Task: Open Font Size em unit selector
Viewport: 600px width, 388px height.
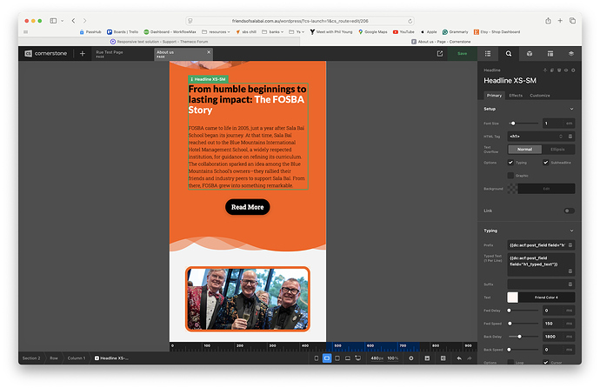Action: 569,124
